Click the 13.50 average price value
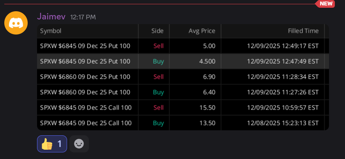345x159 pixels. coord(207,123)
